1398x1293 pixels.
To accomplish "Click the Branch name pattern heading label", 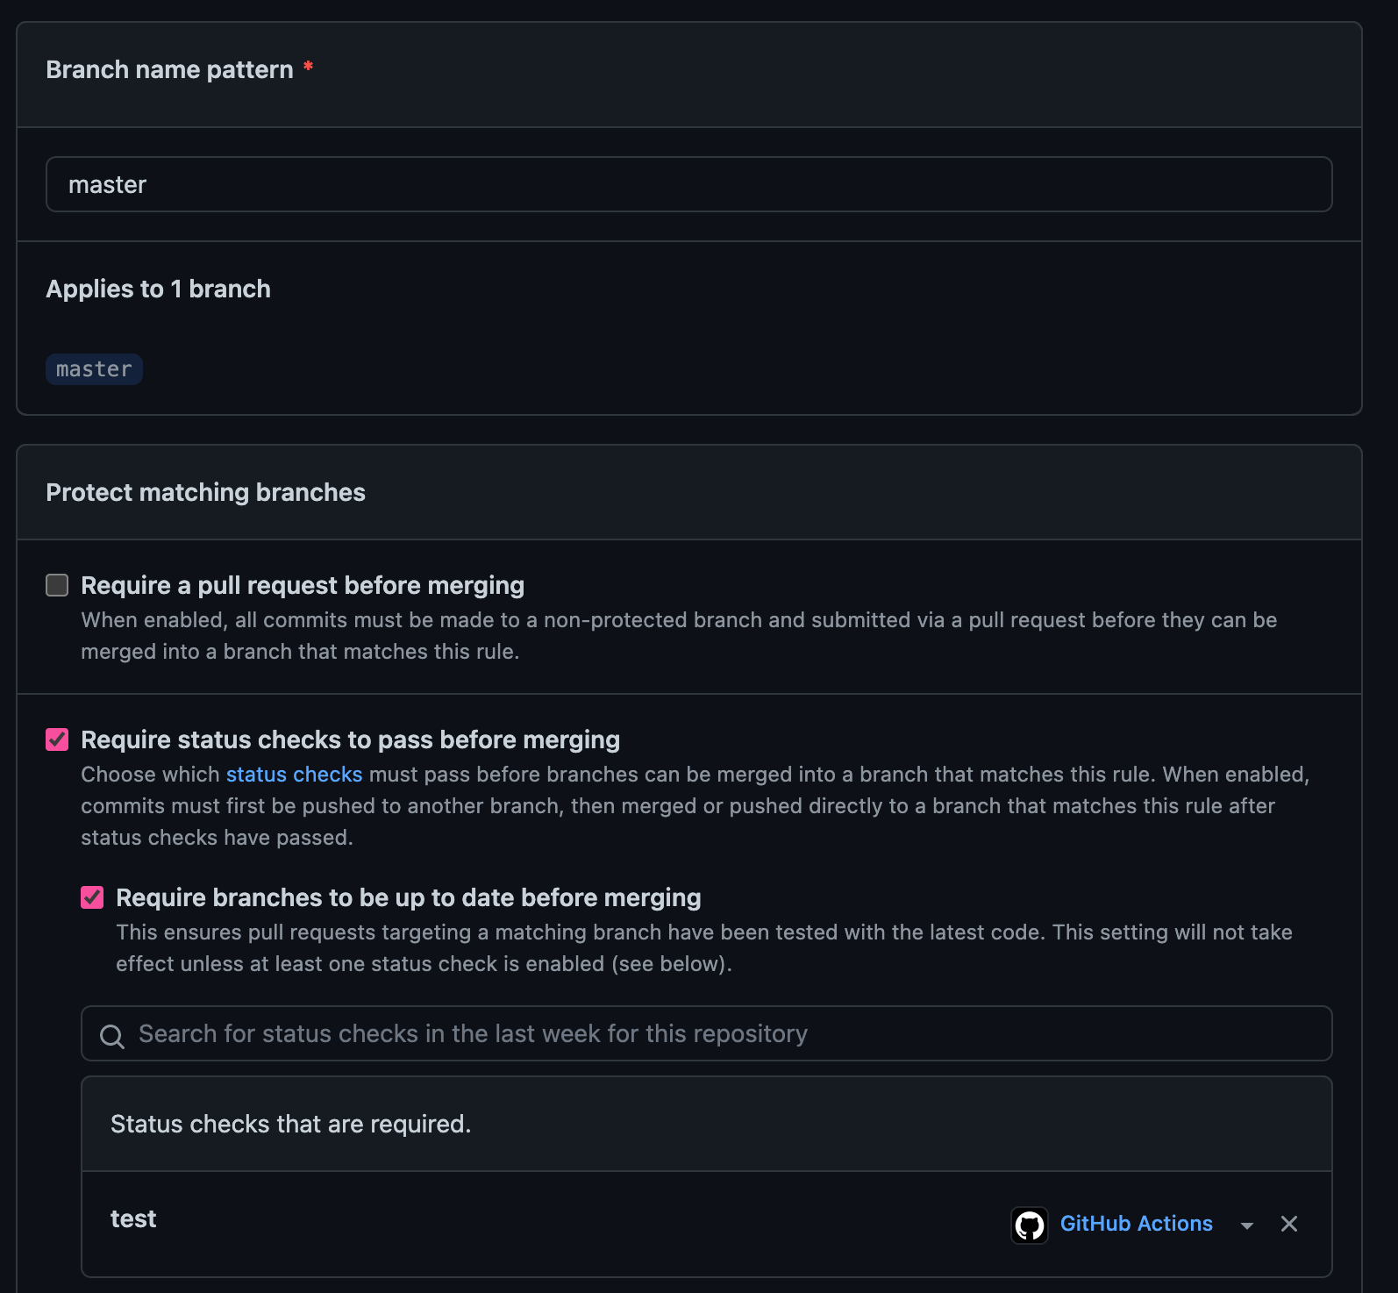I will [x=169, y=69].
